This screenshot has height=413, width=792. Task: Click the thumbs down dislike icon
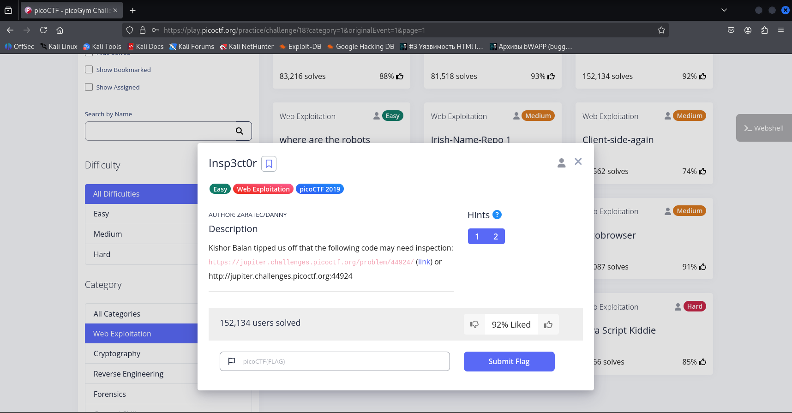(474, 324)
